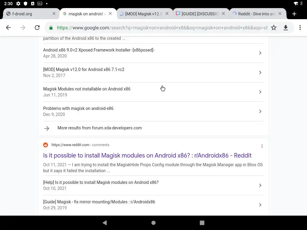Click the browser forward arrow
Viewport: 307px width, 230px height.
(x=23, y=28)
